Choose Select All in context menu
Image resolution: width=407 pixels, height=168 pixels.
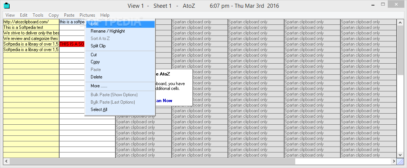(120, 110)
